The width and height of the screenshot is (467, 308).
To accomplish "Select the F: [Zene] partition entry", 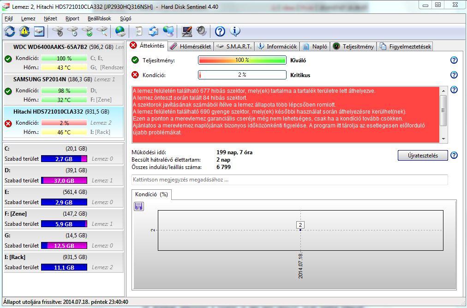I will point(63,219).
